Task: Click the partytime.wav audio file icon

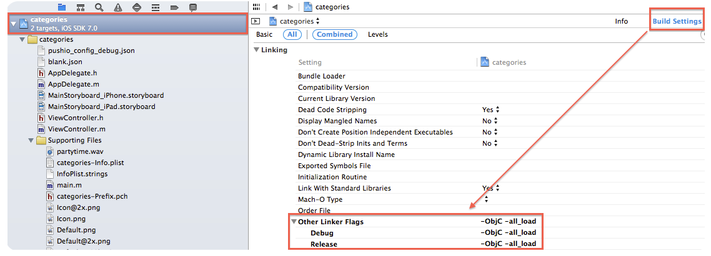Action: [x=49, y=151]
